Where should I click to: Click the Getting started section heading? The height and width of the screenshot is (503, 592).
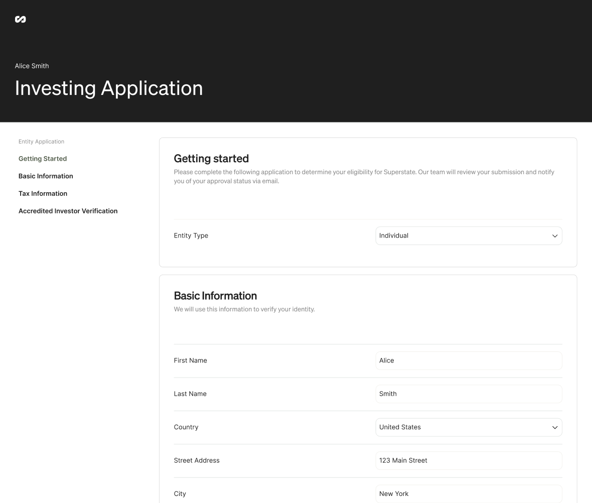(x=211, y=158)
